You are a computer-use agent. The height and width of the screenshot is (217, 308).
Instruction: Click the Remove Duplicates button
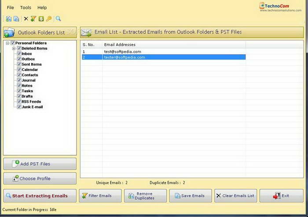coord(145,196)
